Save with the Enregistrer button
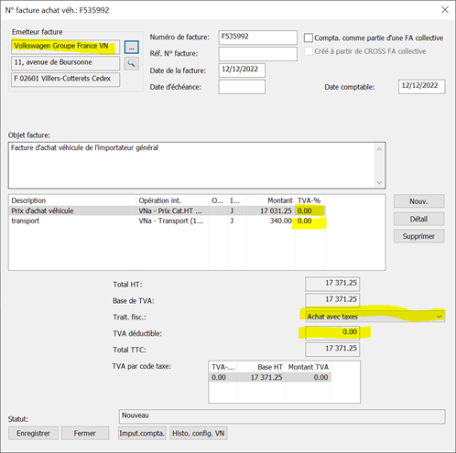Viewport: 456px width, 453px height. (33, 433)
